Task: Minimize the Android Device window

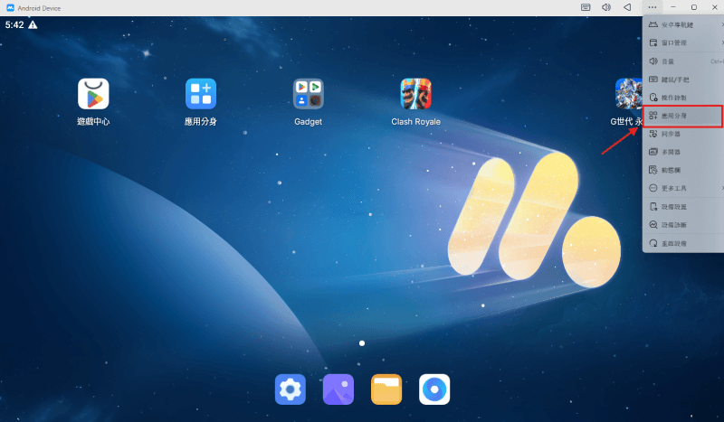Action: click(x=673, y=7)
